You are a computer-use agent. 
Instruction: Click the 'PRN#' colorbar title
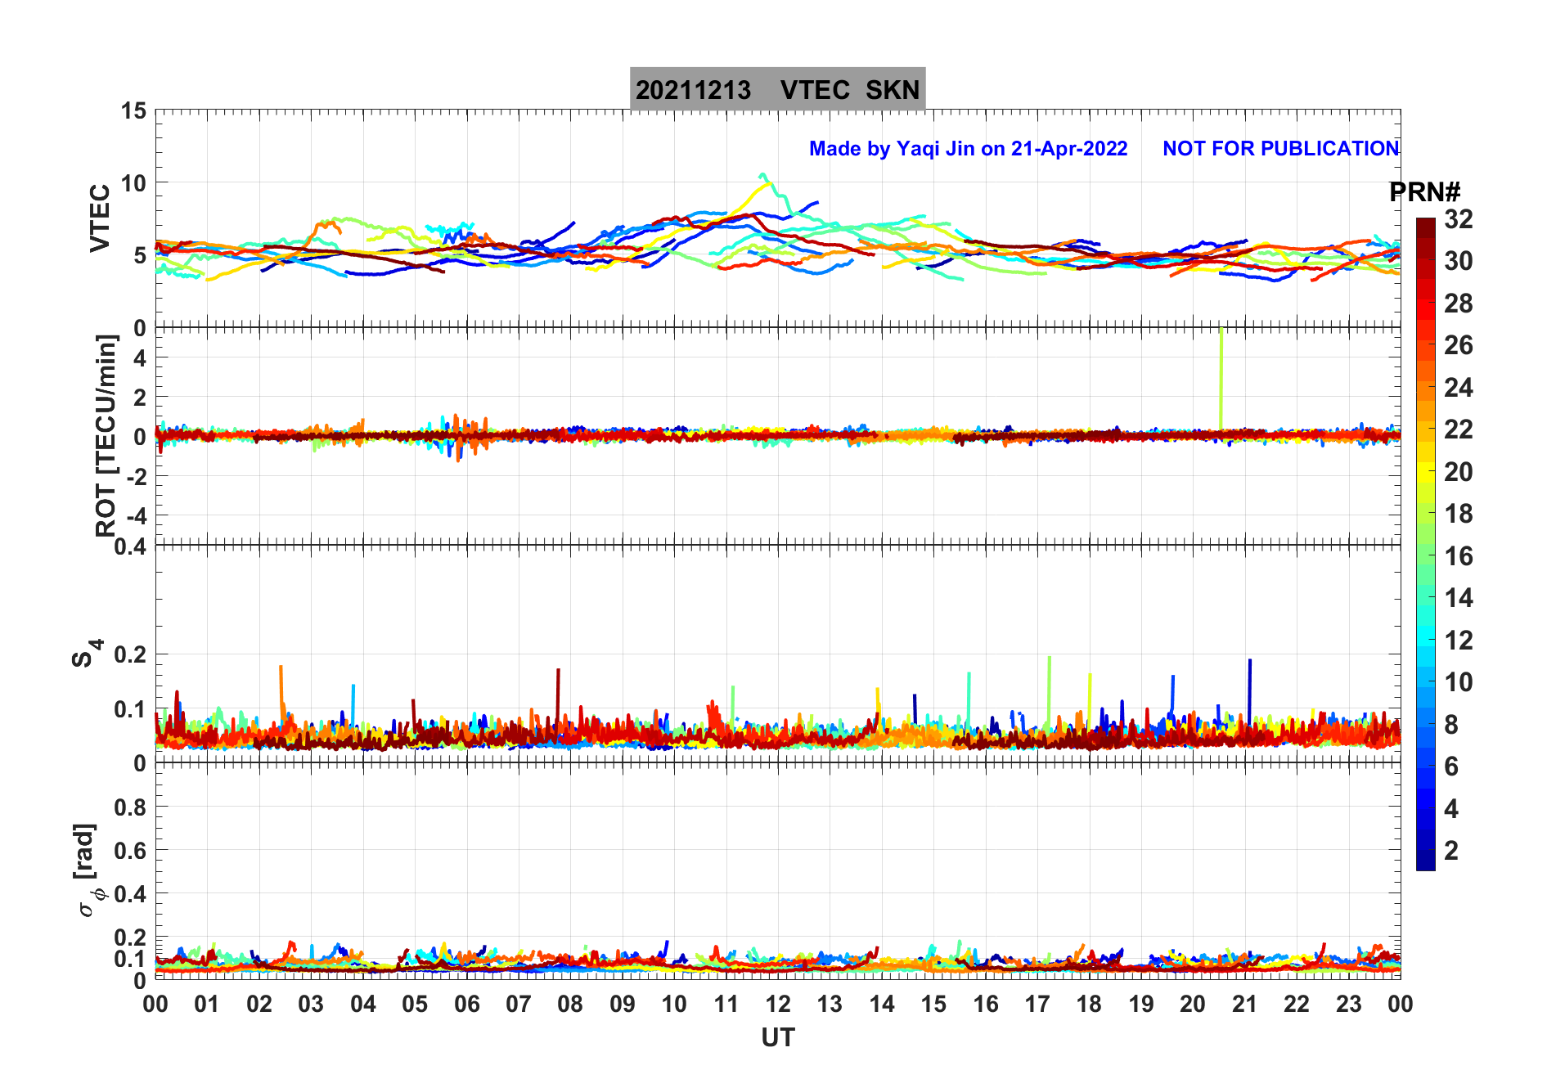[x=1424, y=192]
